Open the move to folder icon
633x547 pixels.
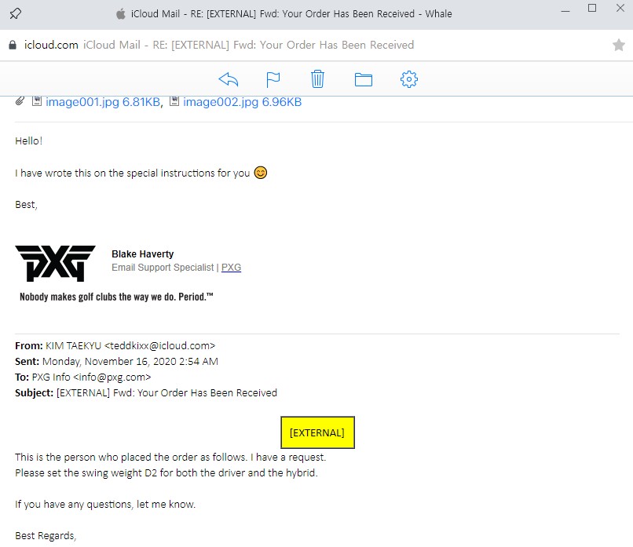(363, 79)
